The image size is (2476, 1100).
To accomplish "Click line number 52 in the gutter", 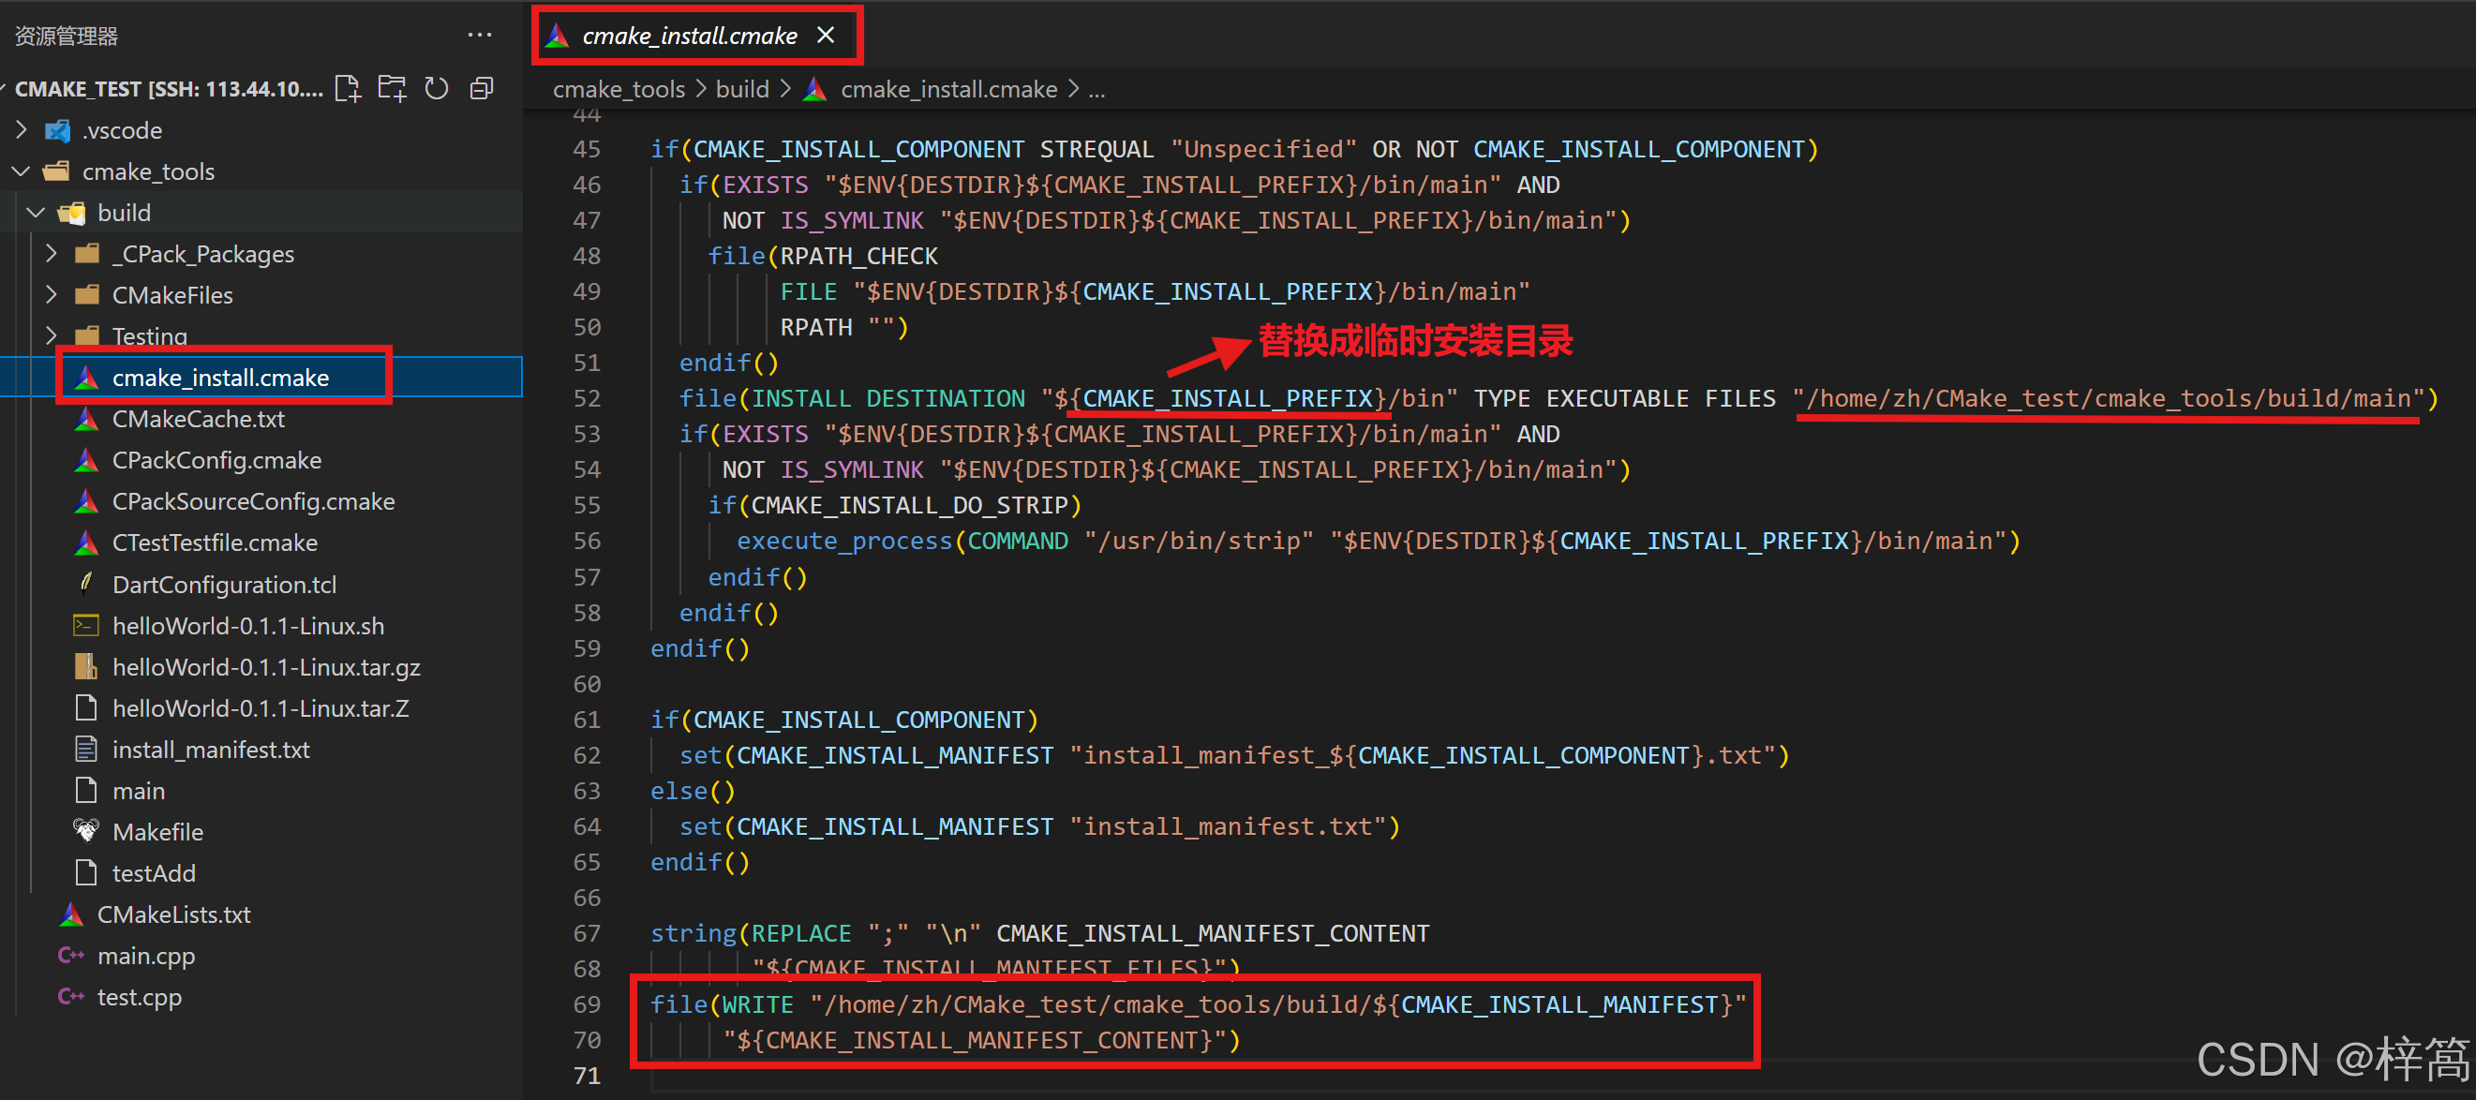I will pos(587,399).
